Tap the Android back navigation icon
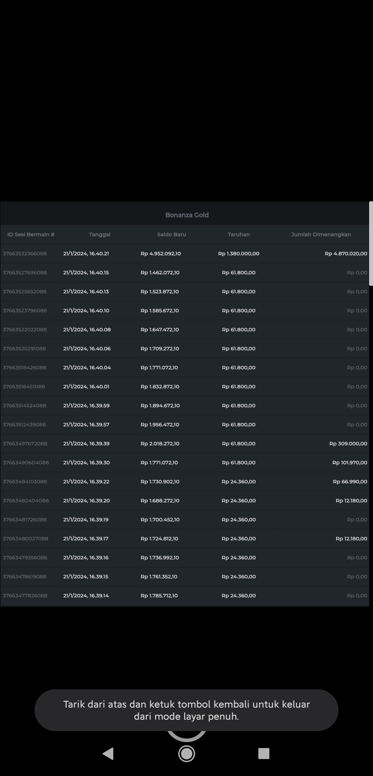The image size is (373, 776). [x=108, y=753]
